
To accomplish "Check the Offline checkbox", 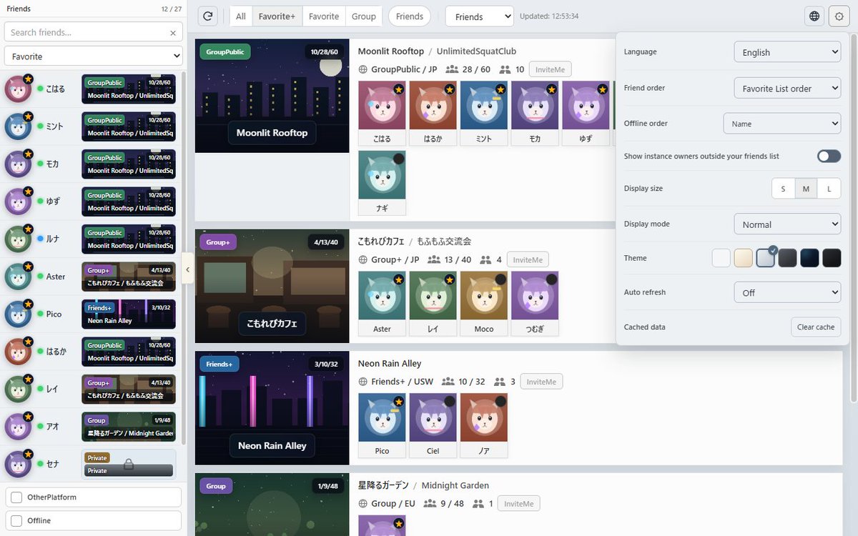I will 16,521.
